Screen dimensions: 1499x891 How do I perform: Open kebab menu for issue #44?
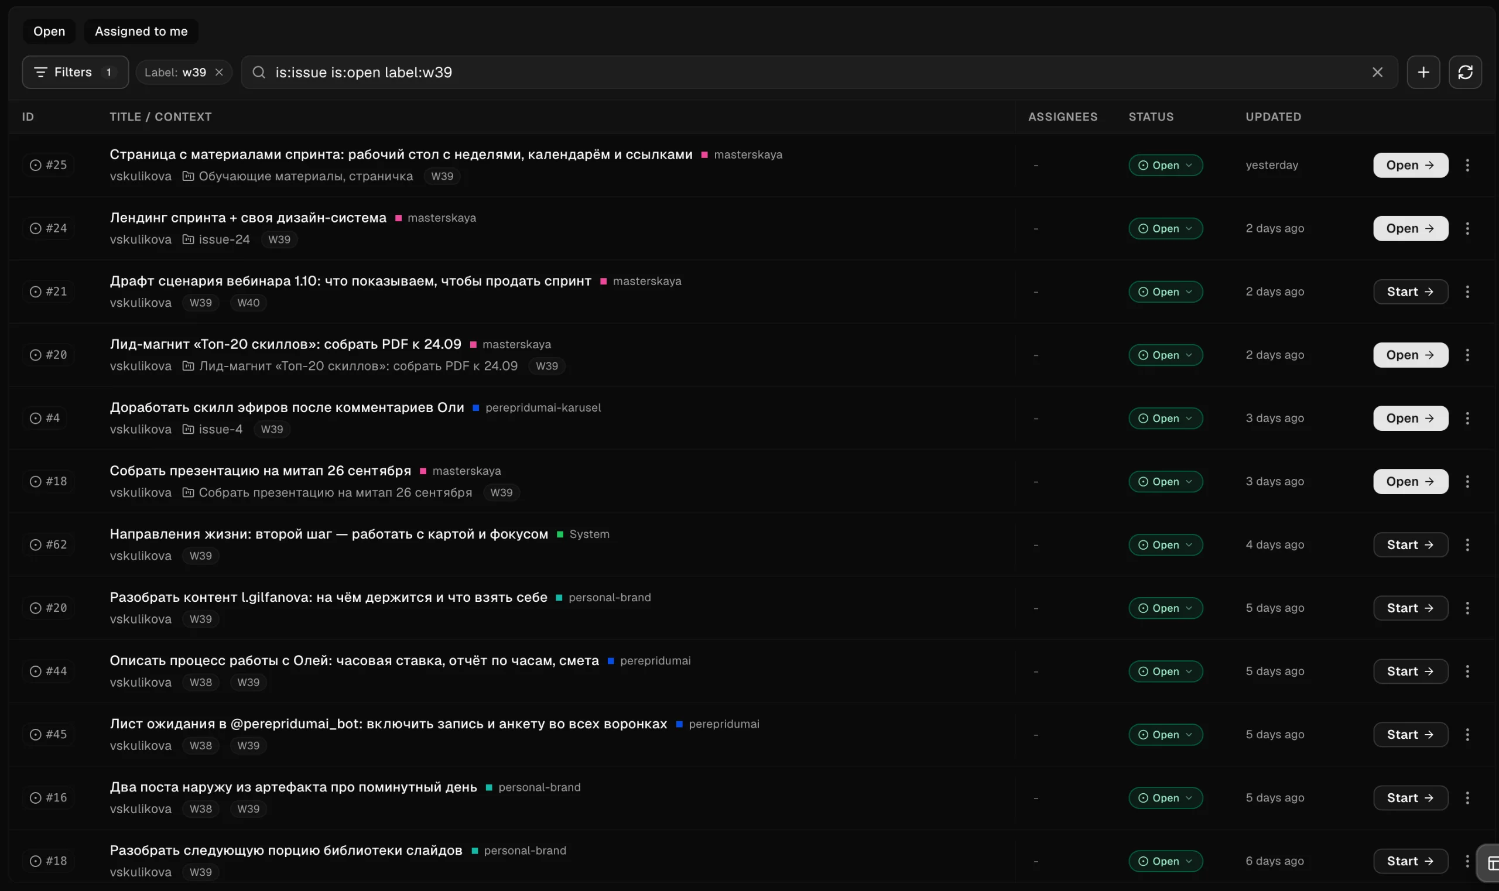1467,671
